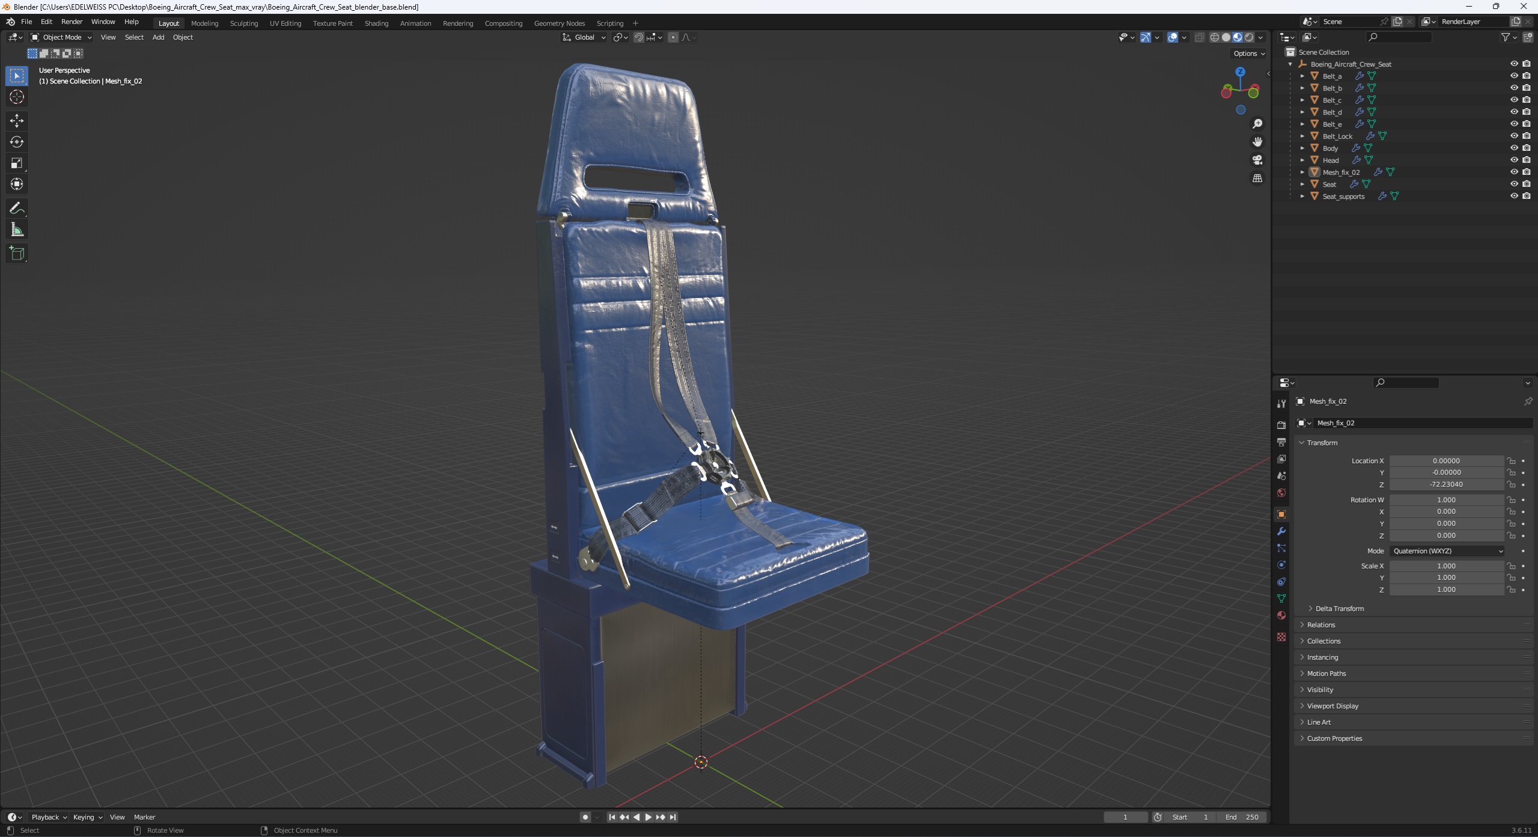Select the Measure tool
Screen dimensions: 1538x837
[17, 230]
